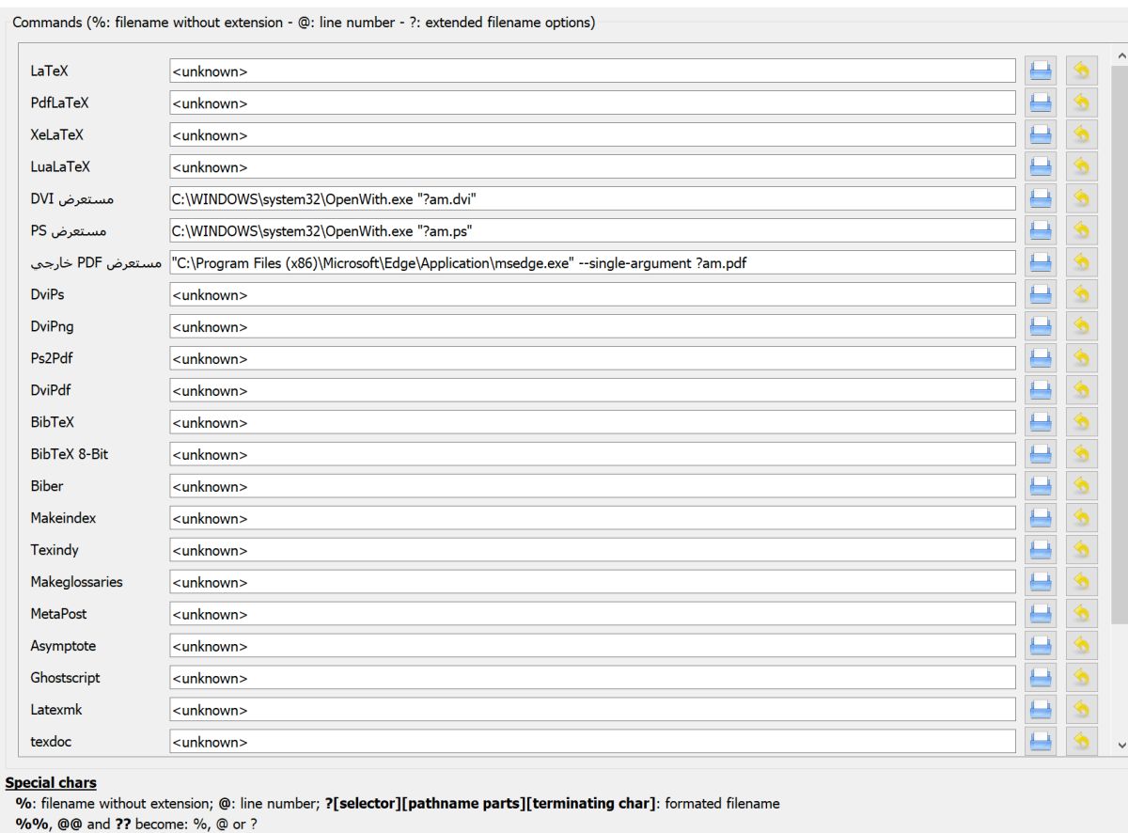Reset the Ps2Pdf row to default
Image resolution: width=1128 pixels, height=833 pixels.
pos(1082,358)
